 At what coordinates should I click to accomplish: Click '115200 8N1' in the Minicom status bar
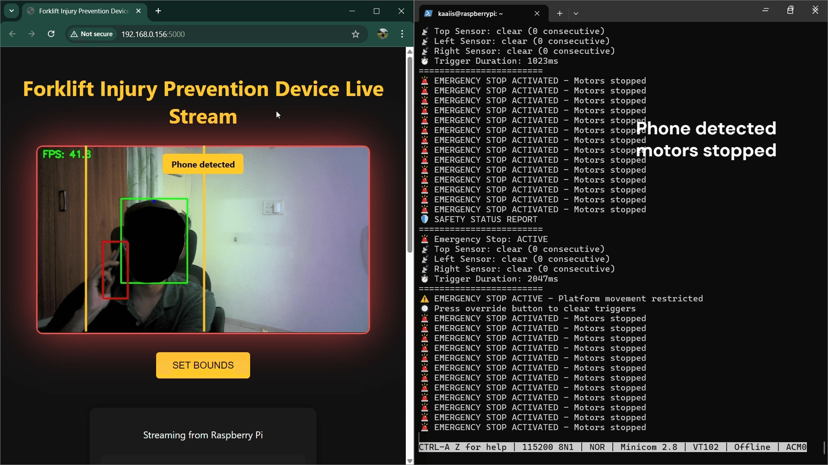[548, 447]
